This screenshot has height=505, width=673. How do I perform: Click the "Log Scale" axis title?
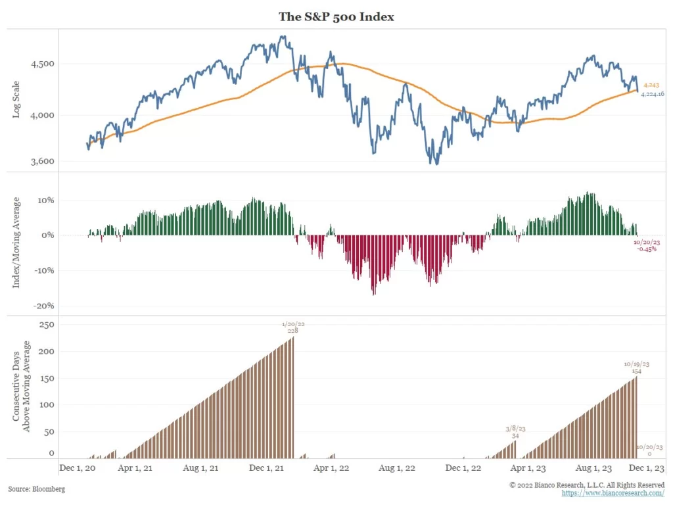point(17,100)
